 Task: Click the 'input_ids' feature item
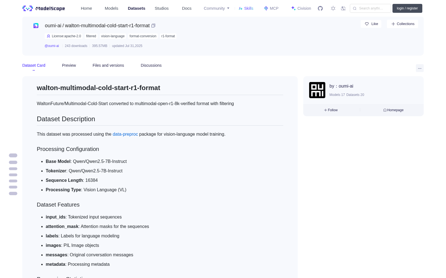pos(84,217)
